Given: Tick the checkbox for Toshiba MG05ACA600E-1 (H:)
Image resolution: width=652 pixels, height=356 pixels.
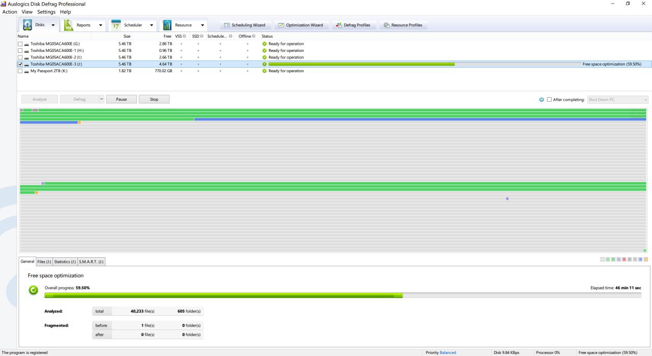Looking at the screenshot, I should [20, 50].
